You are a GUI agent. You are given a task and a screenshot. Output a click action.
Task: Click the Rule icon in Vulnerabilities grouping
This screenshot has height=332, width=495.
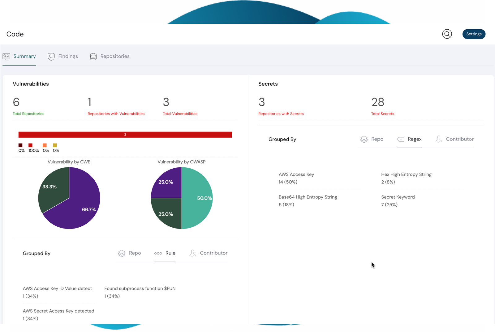(x=158, y=253)
